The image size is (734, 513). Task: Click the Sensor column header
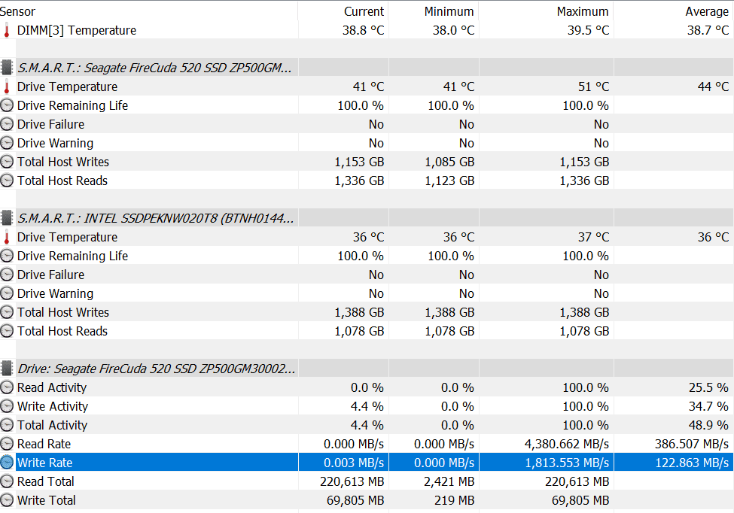coord(18,11)
